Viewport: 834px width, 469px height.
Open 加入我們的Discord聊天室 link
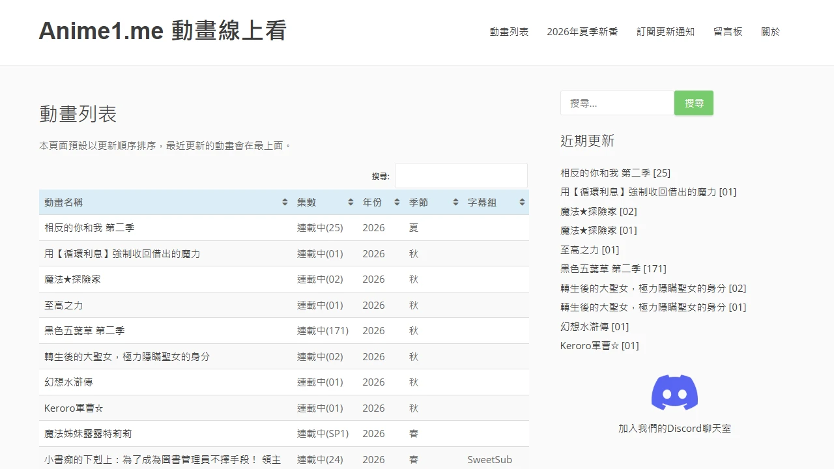click(x=674, y=429)
